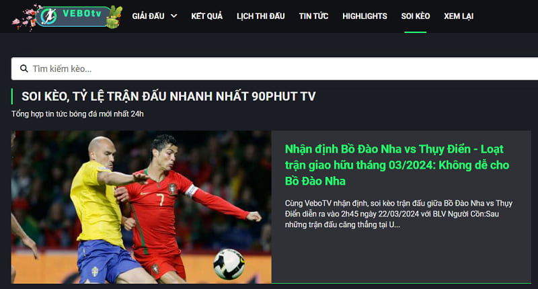Open the GIẢI ĐẤU menu
The image size is (538, 289).
148,16
